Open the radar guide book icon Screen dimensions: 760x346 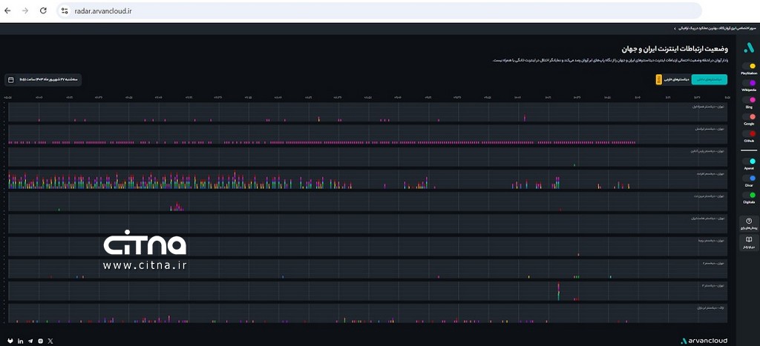pos(749,242)
